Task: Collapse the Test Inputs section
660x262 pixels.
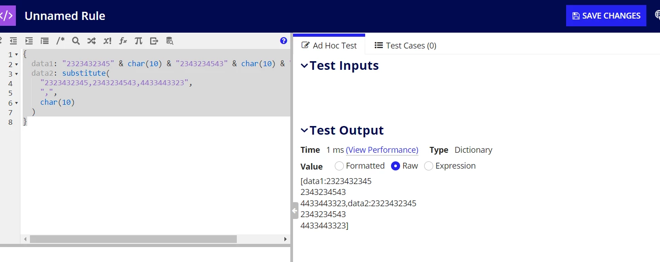Action: click(304, 66)
